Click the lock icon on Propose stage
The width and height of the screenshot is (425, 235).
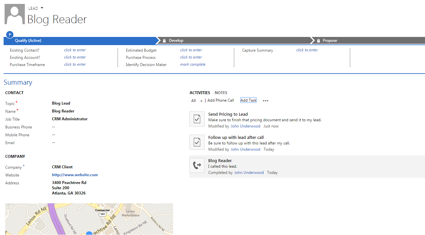click(319, 41)
